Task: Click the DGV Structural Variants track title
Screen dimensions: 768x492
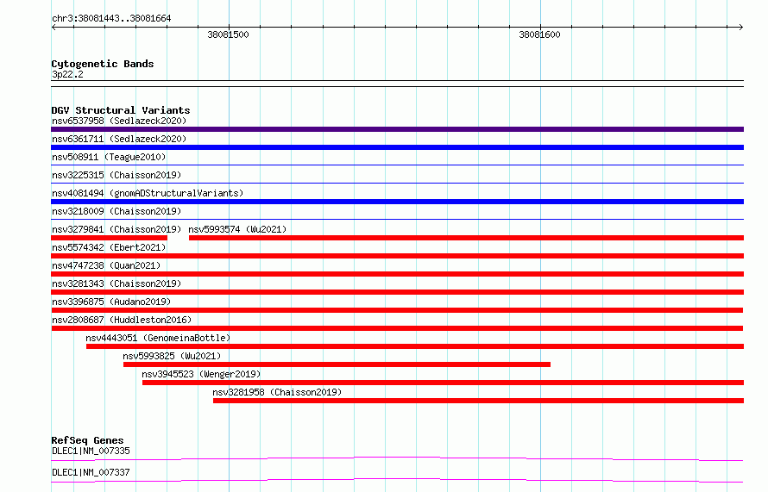Action: [121, 110]
